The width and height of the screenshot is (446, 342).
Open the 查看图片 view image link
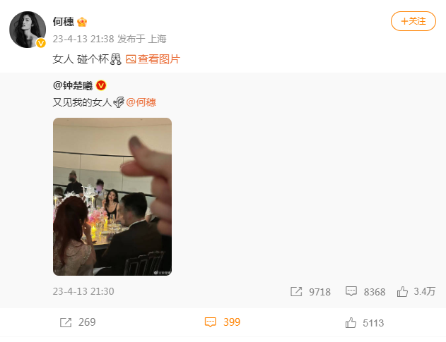tap(159, 59)
